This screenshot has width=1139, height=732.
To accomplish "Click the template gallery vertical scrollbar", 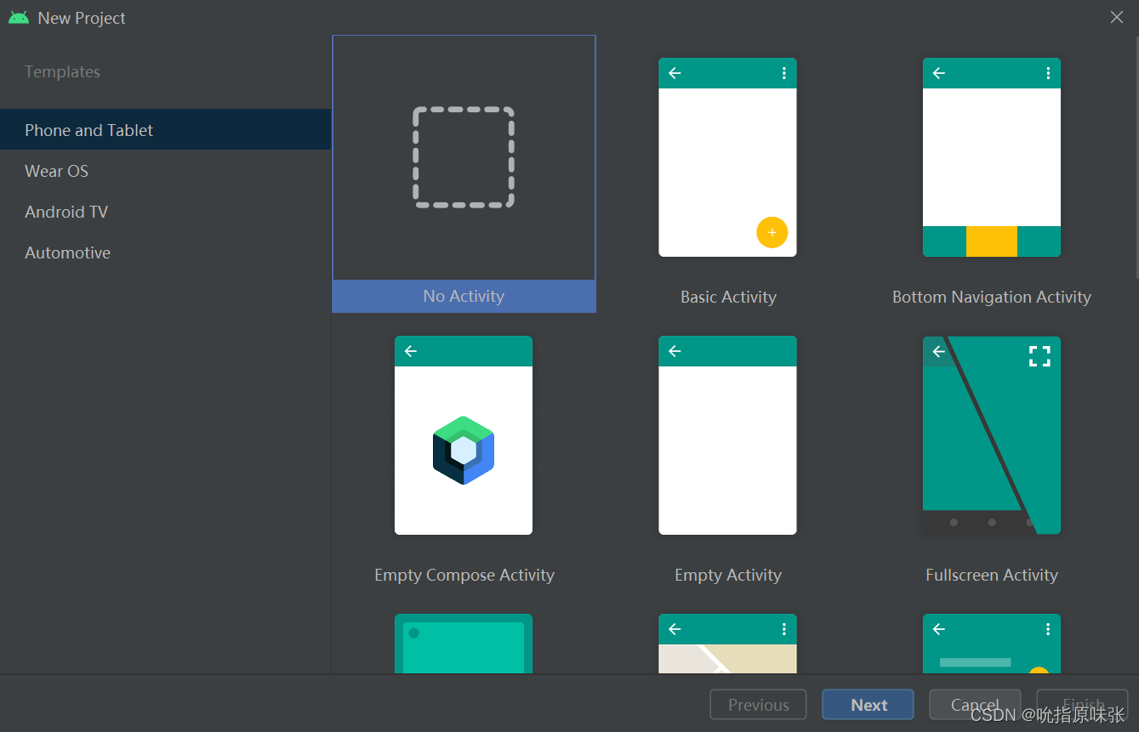I will [1136, 156].
